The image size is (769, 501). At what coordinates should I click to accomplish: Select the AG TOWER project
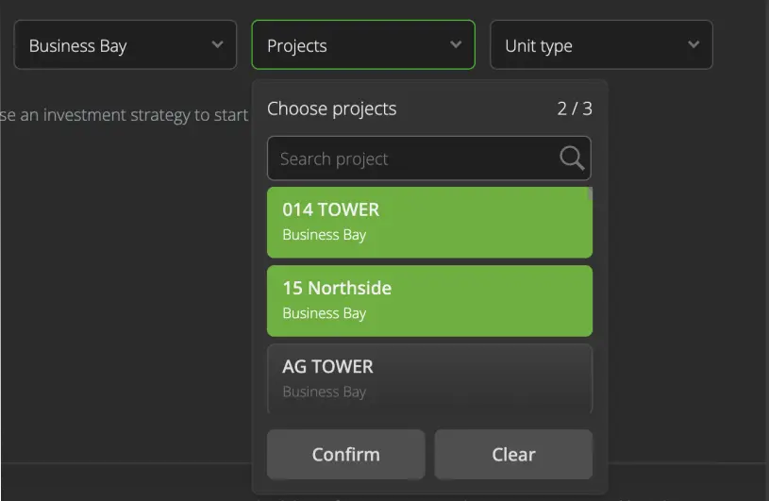(429, 378)
